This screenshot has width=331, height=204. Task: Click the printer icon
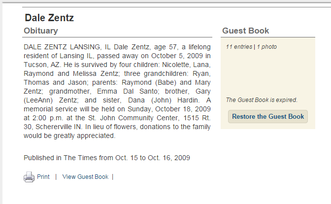[x=29, y=177]
